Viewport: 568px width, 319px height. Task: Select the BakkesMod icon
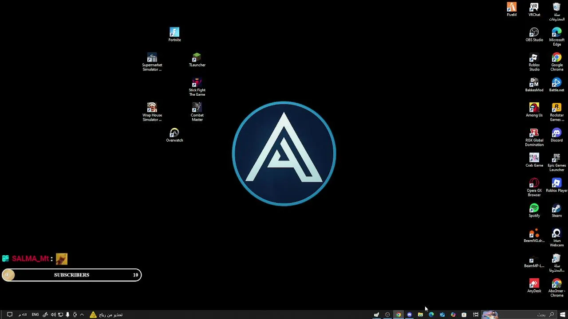tap(534, 85)
